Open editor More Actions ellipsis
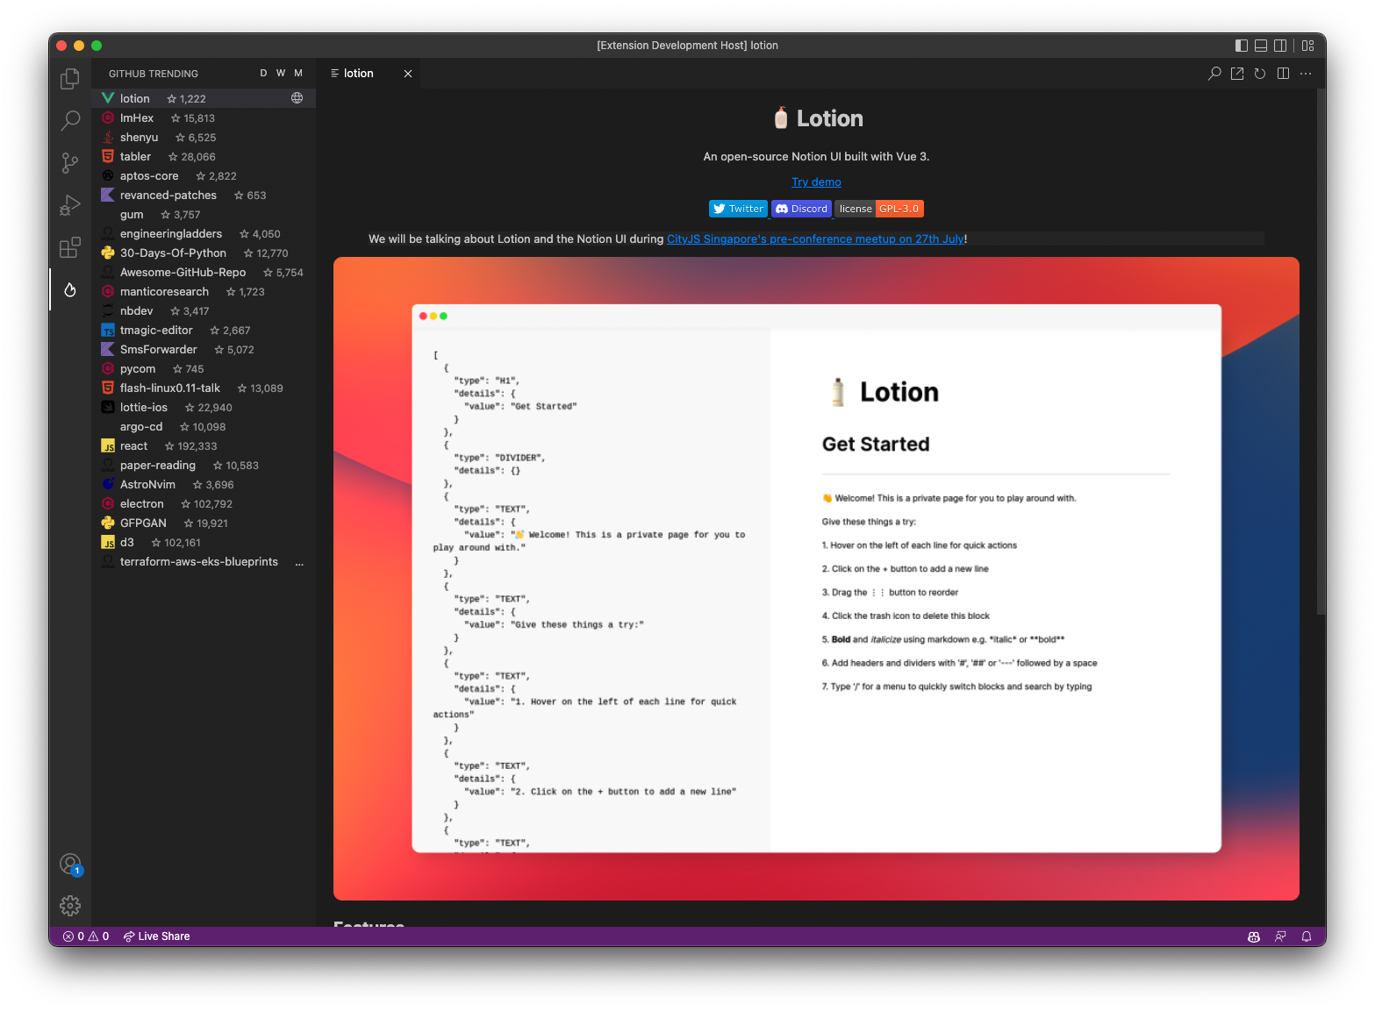Screen dimensions: 1375x1011 coord(1306,74)
